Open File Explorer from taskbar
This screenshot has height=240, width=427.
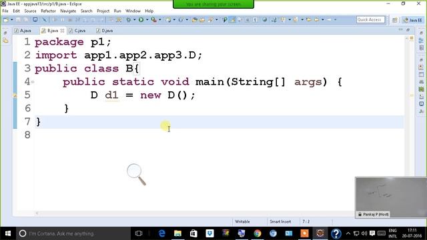tap(177, 233)
